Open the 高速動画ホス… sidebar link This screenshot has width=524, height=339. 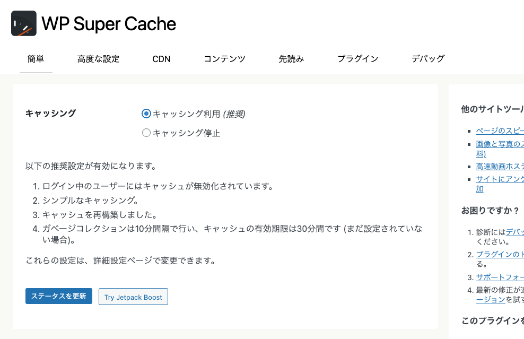[500, 167]
